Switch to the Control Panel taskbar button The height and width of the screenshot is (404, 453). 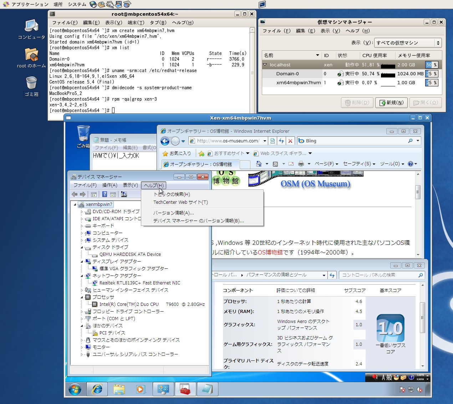163,389
